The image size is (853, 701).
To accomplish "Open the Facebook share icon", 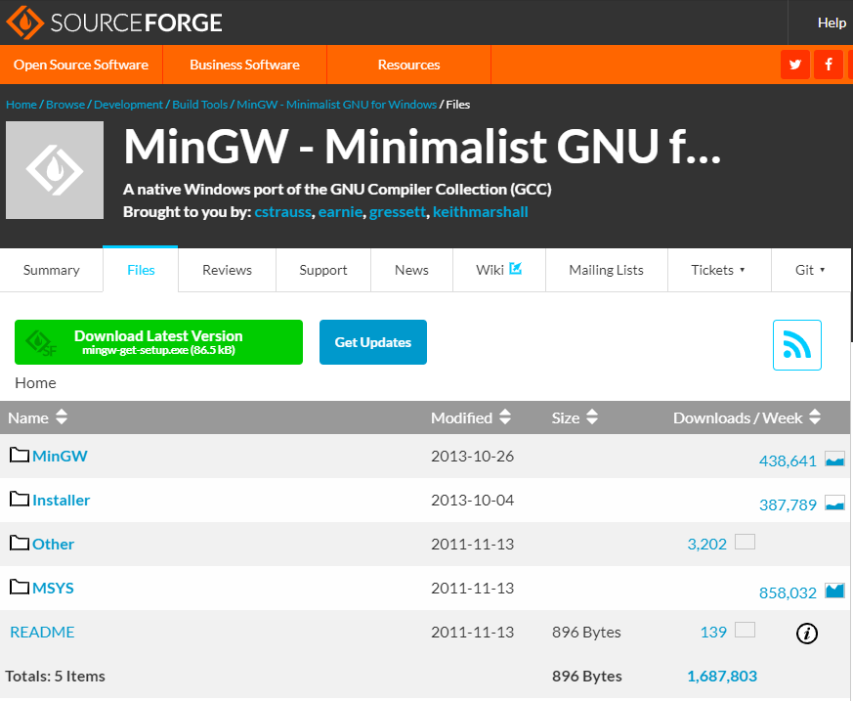I will (828, 65).
